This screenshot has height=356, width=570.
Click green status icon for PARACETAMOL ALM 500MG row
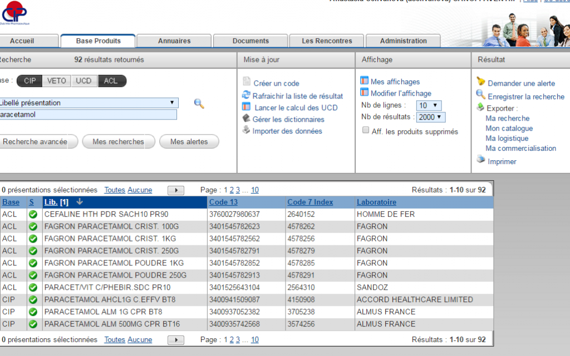click(x=33, y=324)
